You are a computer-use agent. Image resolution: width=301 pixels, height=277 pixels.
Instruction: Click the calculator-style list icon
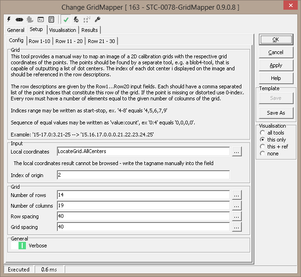click(51, 19)
